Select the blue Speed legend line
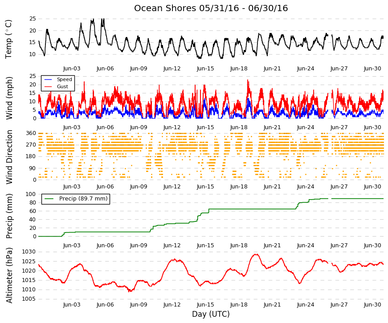Image resolution: width=388 pixels, height=323 pixels. pos(48,79)
